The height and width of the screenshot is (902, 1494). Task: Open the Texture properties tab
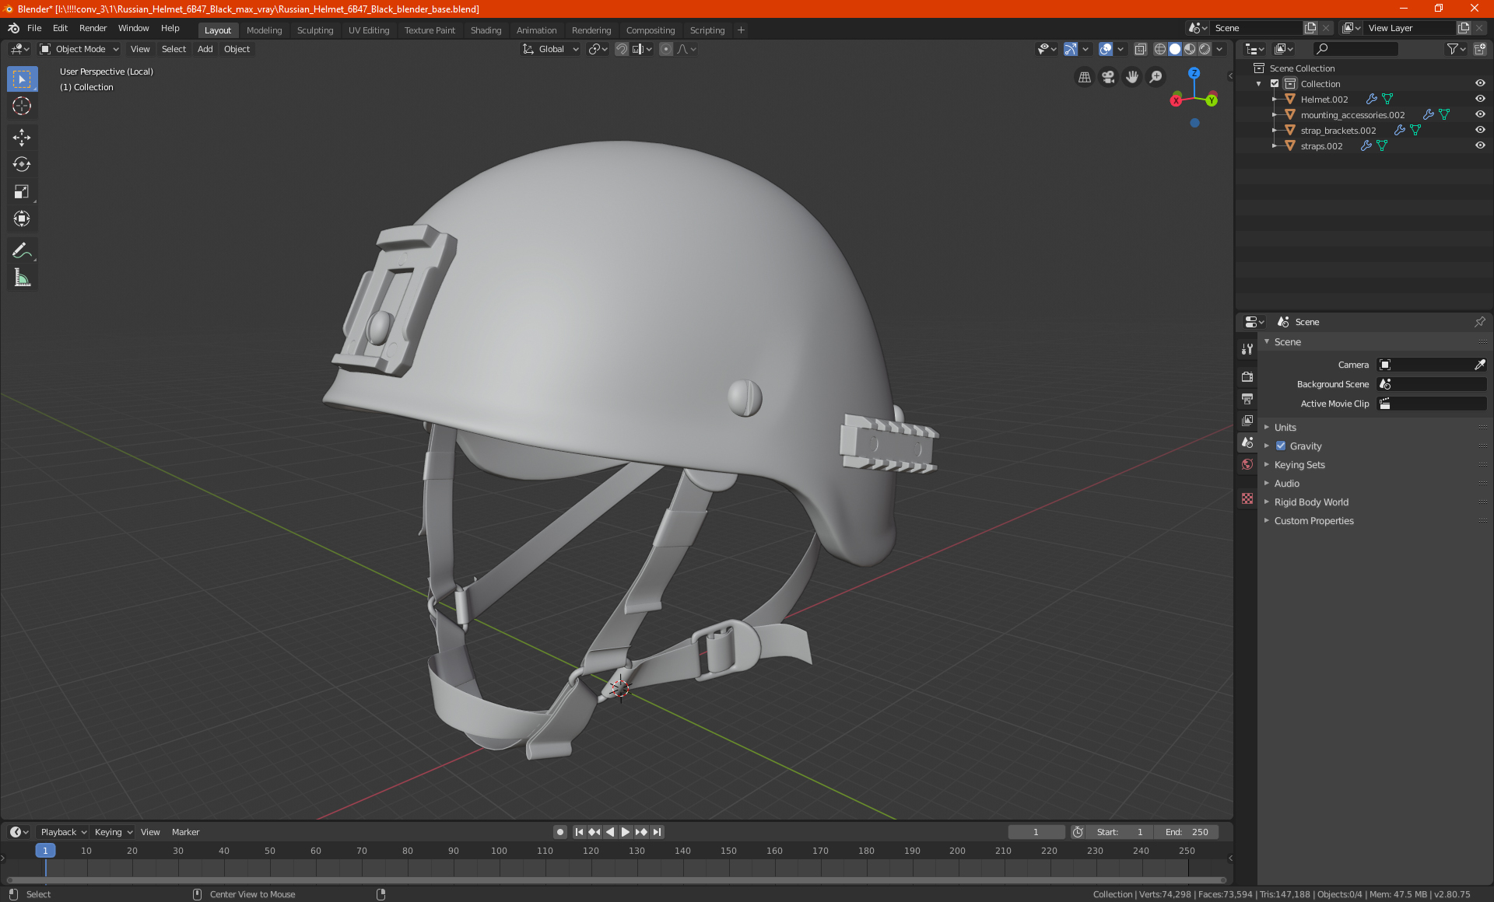coord(1247,498)
